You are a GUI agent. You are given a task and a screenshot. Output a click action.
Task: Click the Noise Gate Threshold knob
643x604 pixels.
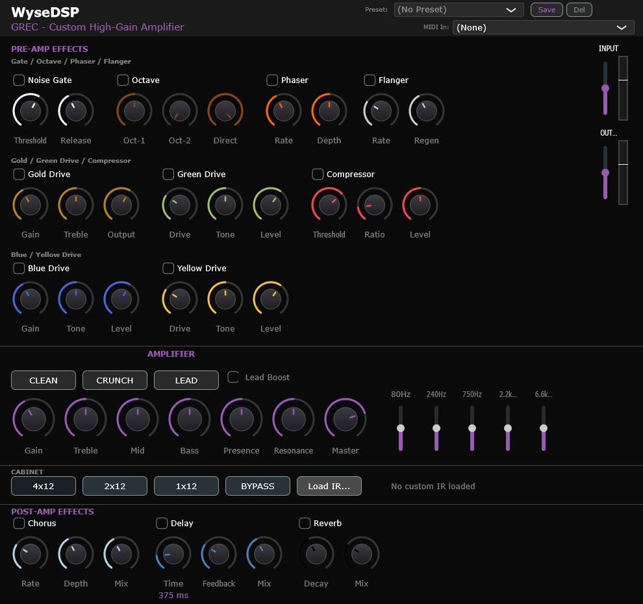[x=31, y=110]
